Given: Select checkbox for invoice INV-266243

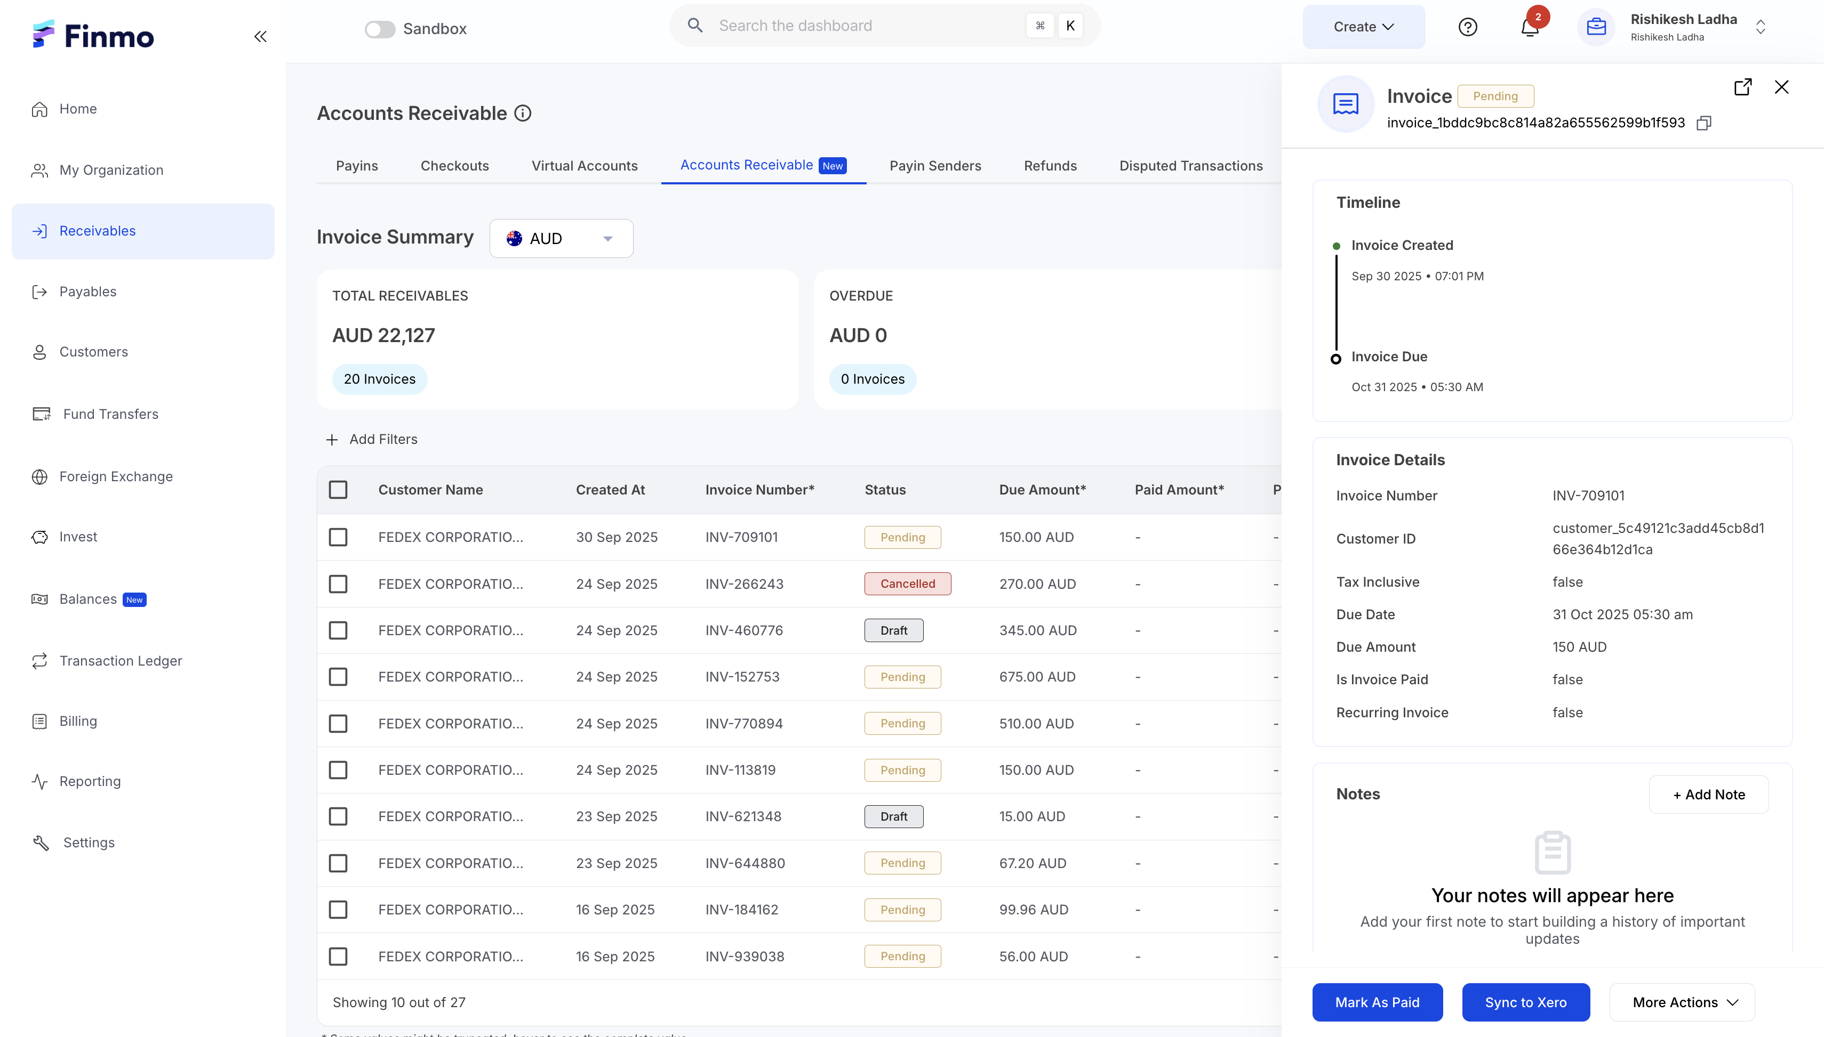Looking at the screenshot, I should point(338,584).
